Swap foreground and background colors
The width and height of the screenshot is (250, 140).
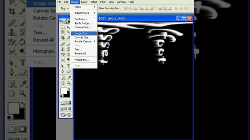point(69,89)
